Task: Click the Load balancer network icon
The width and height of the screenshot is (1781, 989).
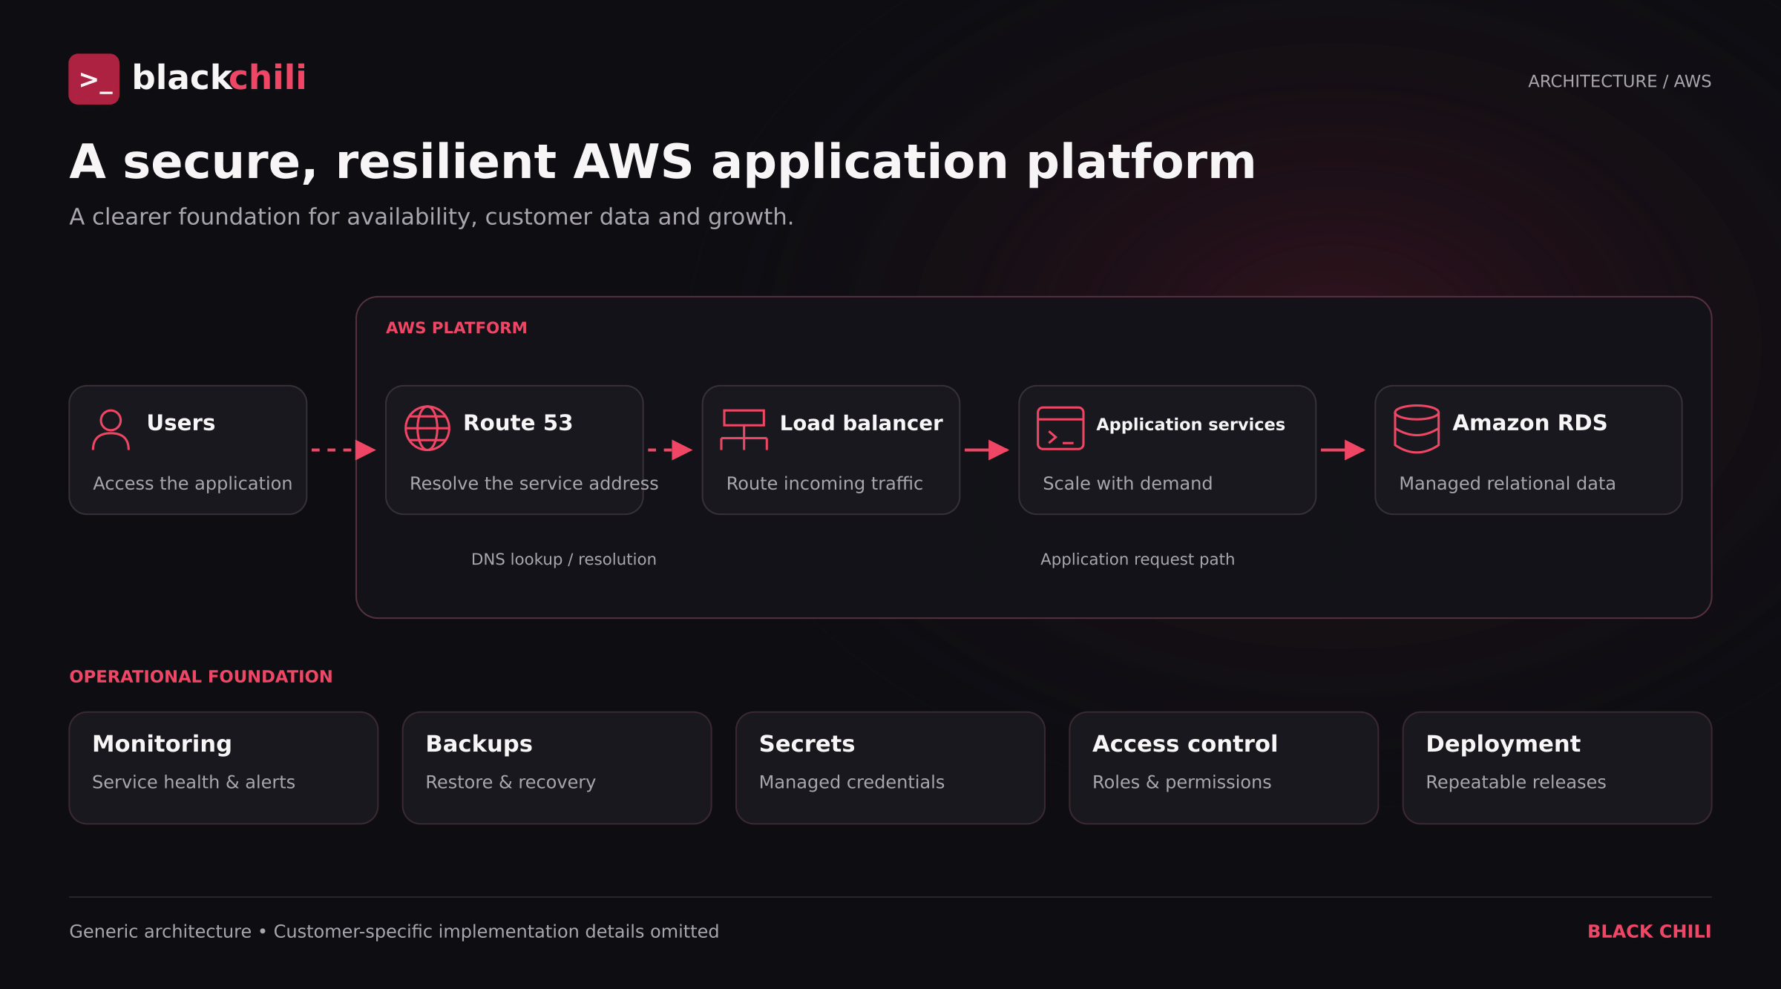Action: pyautogui.click(x=744, y=430)
